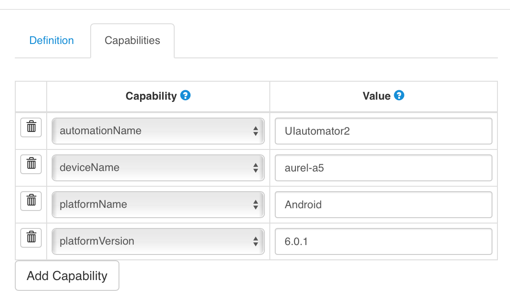Viewport: 510px width, 298px height.
Task: Focus the Android platform value field
Action: click(383, 204)
